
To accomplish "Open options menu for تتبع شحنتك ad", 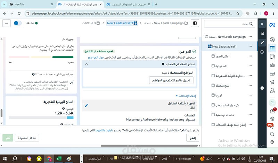I will 250,85.
